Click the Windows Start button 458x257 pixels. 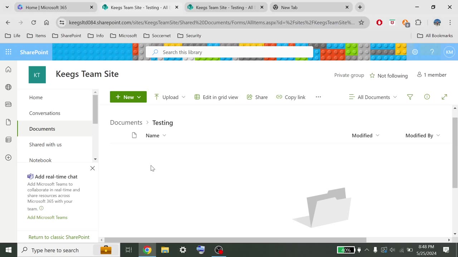click(9, 250)
